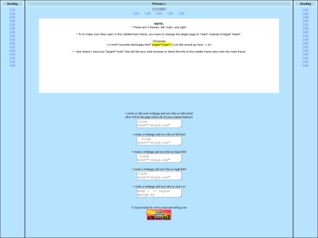Click the highlighted target="main" text
This screenshot has height=238, width=318.
162,45
